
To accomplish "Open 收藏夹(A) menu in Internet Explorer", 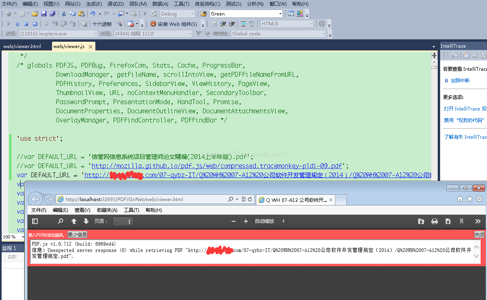I will click(107, 210).
